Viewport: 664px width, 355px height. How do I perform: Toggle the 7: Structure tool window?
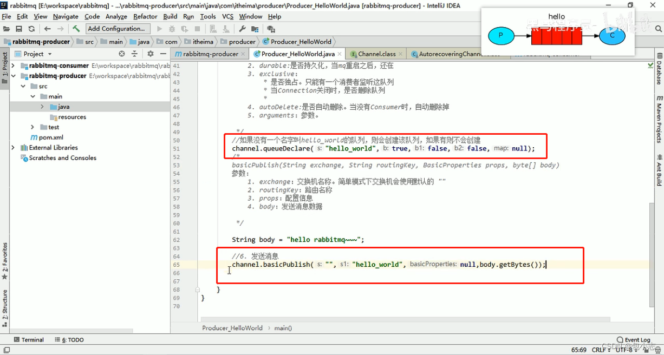coord(5,308)
